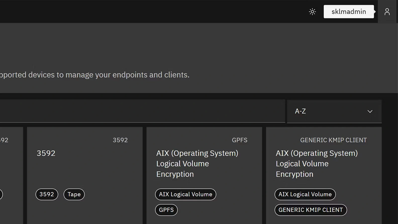Focus the device search input field
Viewport: 398px width, 224px height.
tap(141, 111)
